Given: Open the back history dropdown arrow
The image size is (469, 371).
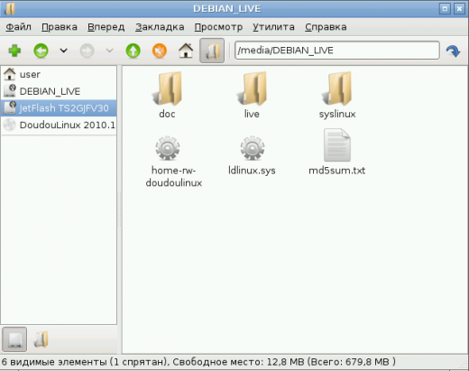Looking at the screenshot, I should coord(63,51).
